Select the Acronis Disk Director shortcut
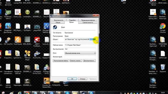 (37, 54)
